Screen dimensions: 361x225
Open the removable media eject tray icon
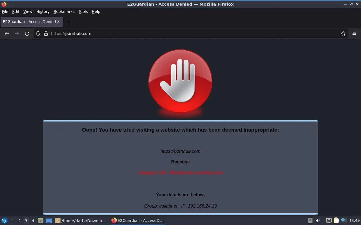pyautogui.click(x=310, y=220)
